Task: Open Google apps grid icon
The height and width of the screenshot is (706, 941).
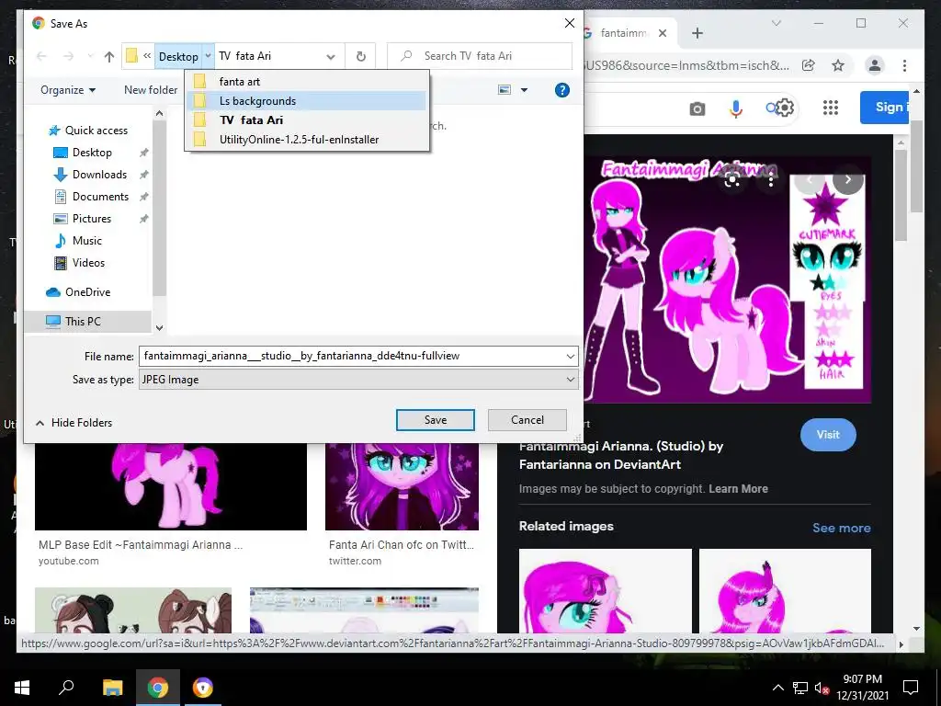Action: [830, 108]
